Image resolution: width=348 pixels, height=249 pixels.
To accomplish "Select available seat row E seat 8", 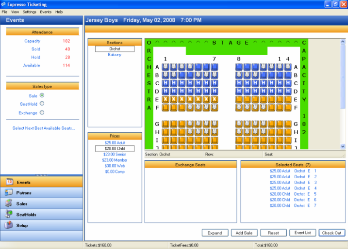I will pos(239,99).
